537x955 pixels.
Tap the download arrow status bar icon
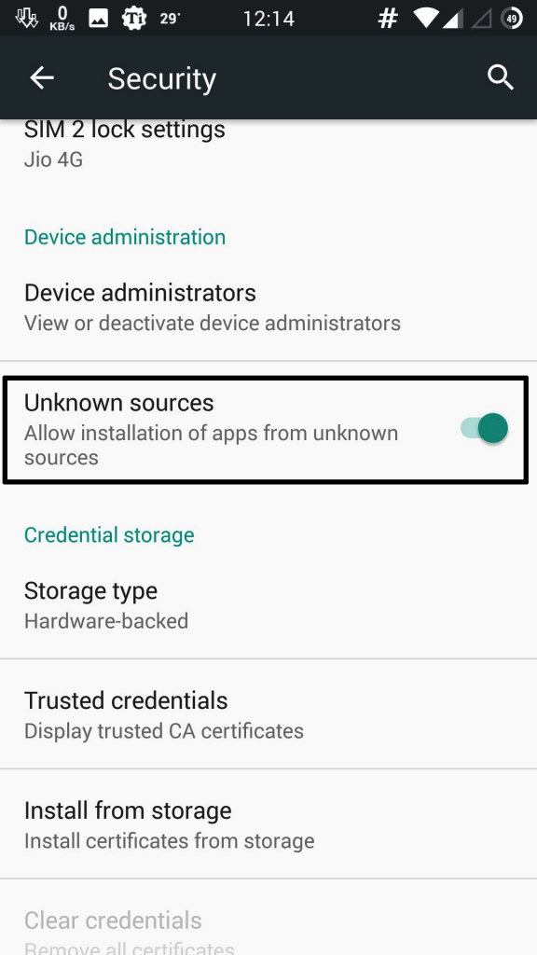pos(27,19)
